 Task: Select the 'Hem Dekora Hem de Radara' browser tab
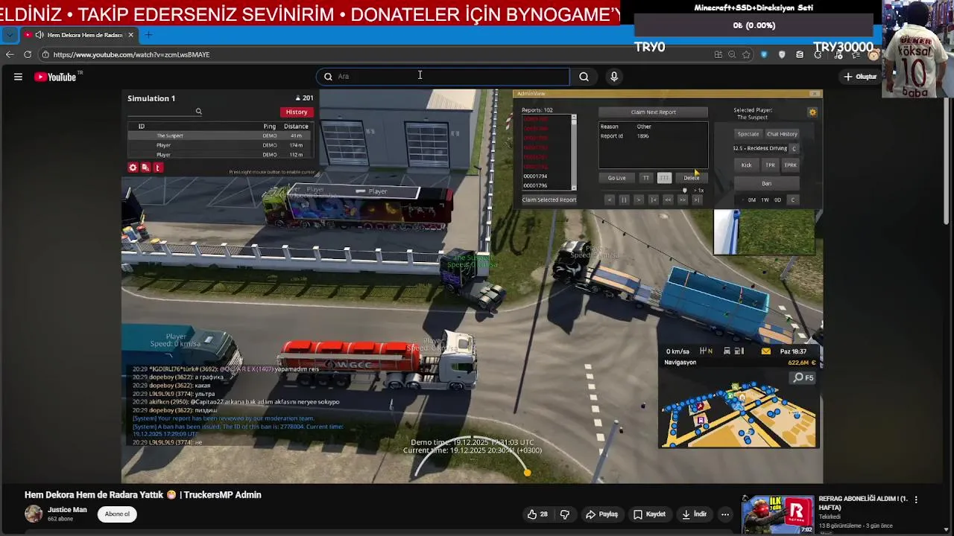click(x=79, y=35)
